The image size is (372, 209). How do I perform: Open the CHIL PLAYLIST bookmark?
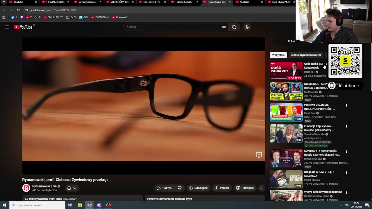click(53, 17)
